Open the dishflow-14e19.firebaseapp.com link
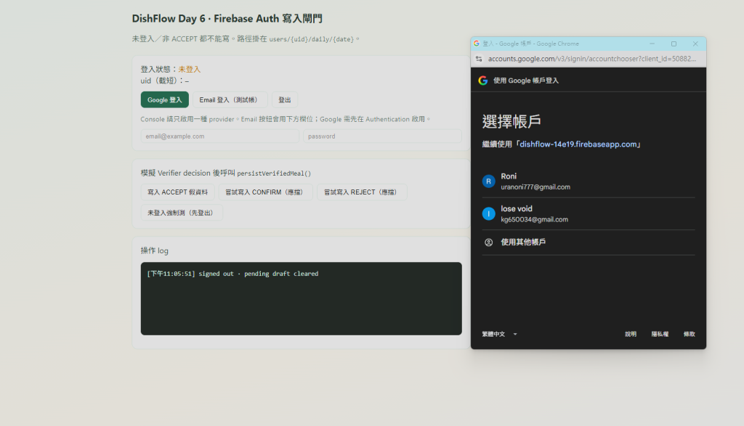The width and height of the screenshot is (744, 426). pos(578,144)
